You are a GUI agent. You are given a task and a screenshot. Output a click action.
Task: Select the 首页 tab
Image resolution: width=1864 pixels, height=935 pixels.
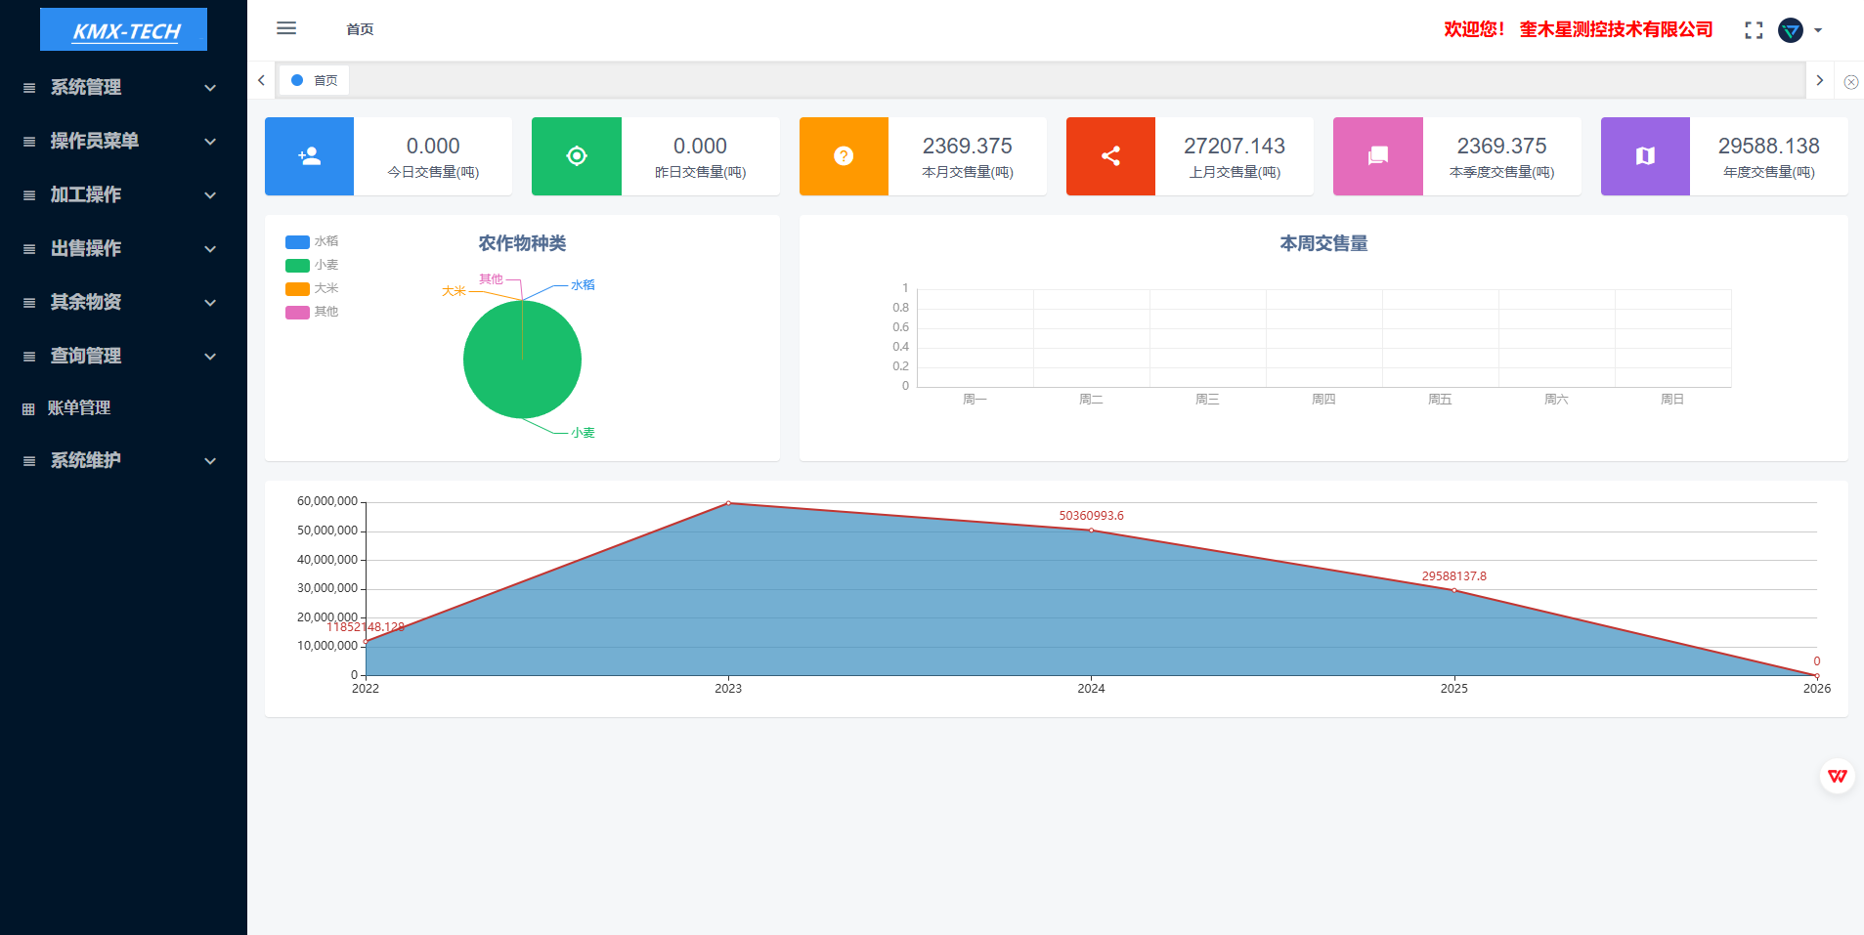click(x=315, y=80)
